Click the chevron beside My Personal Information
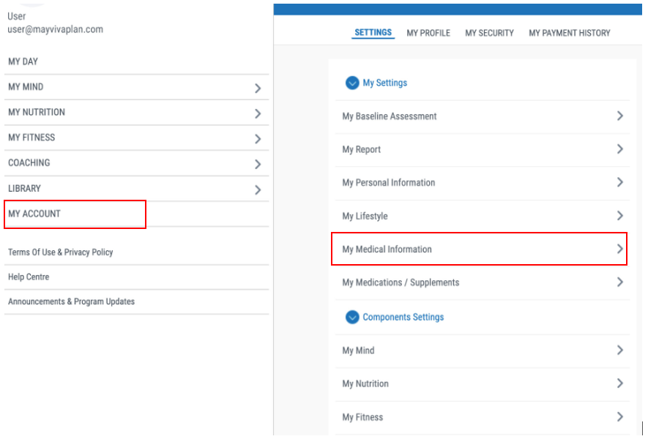 click(619, 182)
